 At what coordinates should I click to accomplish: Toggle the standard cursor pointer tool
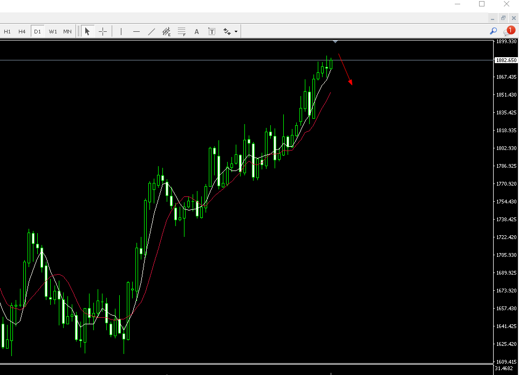click(x=87, y=31)
